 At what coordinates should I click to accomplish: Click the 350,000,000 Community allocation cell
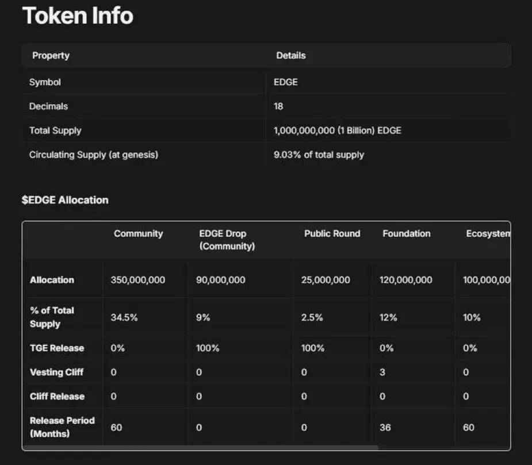click(138, 280)
